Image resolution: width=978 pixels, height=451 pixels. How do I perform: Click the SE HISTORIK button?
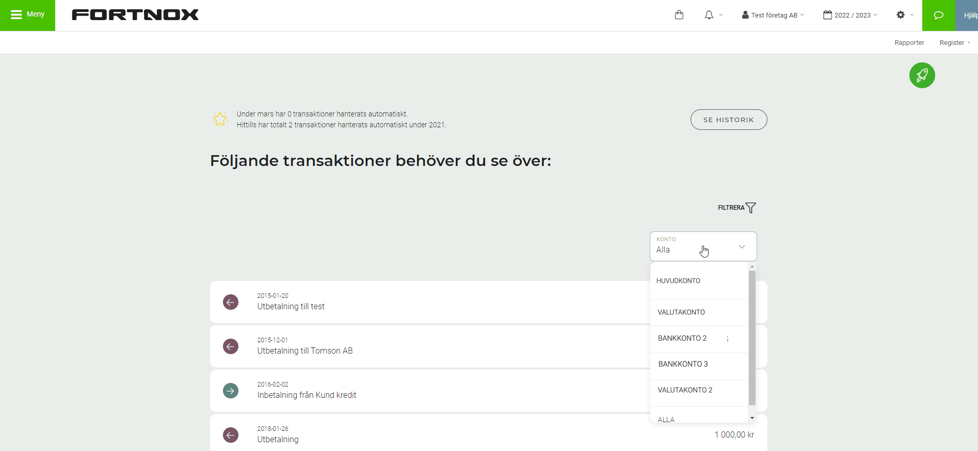(729, 120)
